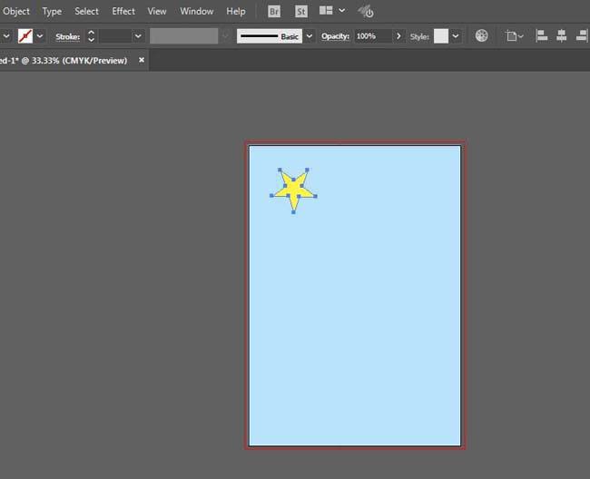This screenshot has height=479, width=590.
Task: Click the graphic Style swatch
Action: 441,36
